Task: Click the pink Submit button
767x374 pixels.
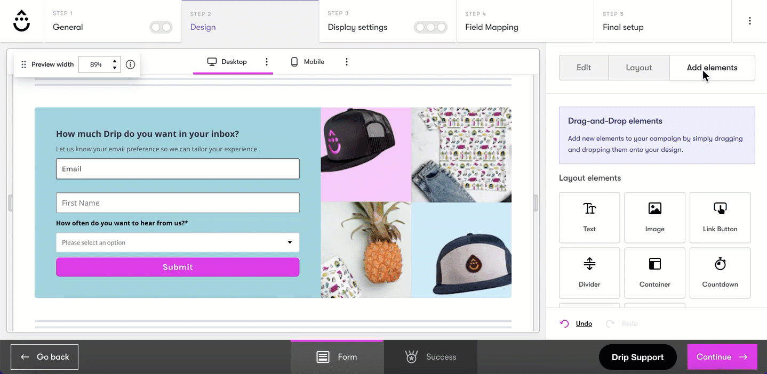Action: click(x=178, y=267)
